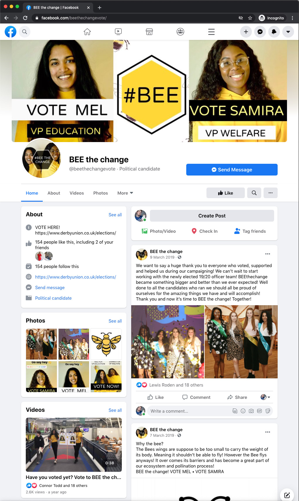299x501 pixels.
Task: Open the account dropdown arrow in top bar
Action: (x=288, y=32)
